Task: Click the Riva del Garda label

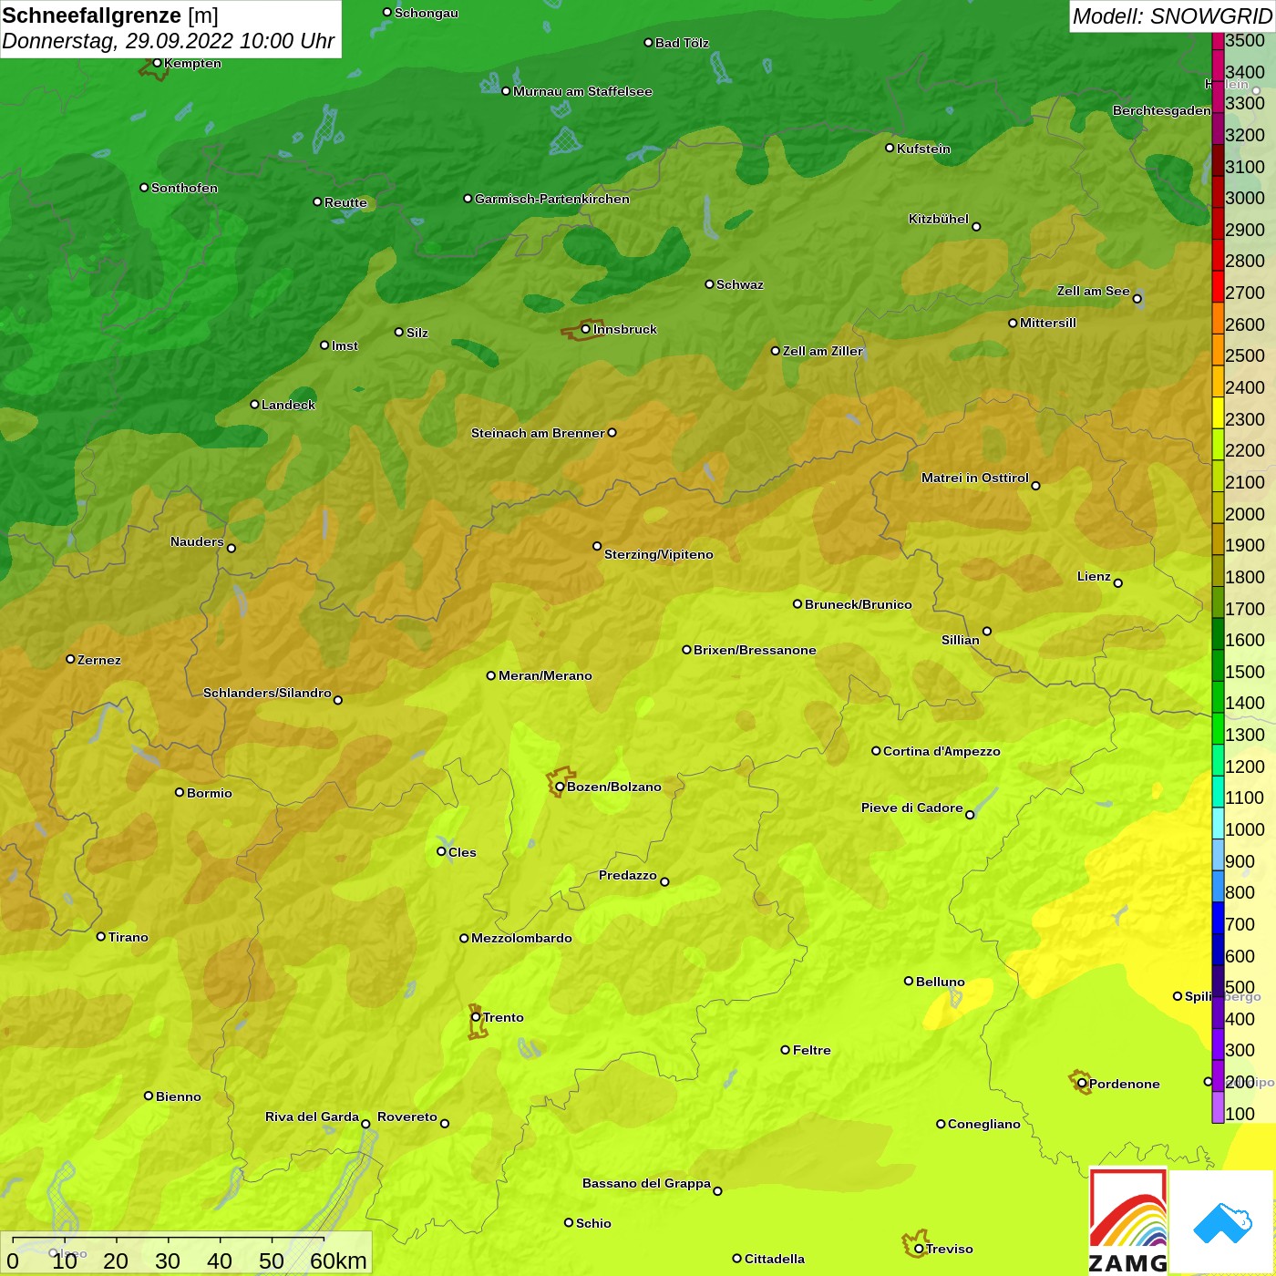Action: pos(312,1116)
